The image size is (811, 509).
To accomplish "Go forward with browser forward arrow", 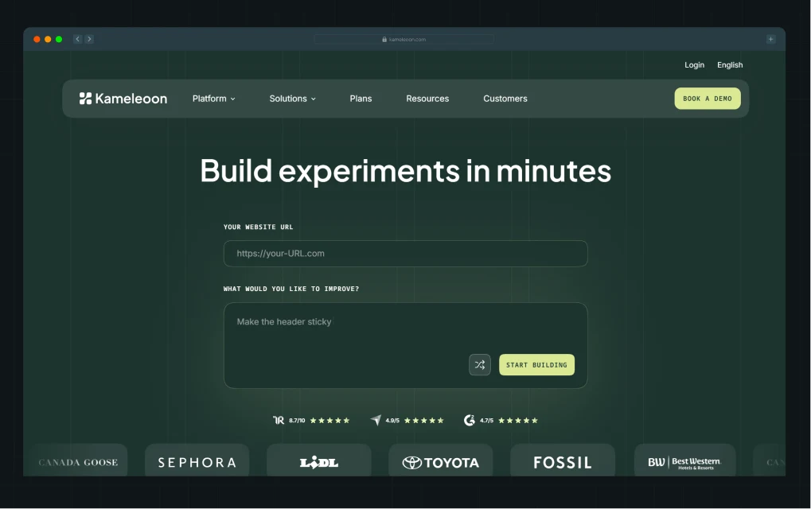I will click(89, 39).
